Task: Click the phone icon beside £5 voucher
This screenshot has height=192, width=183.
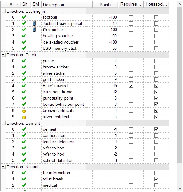Action: [x=34, y=30]
